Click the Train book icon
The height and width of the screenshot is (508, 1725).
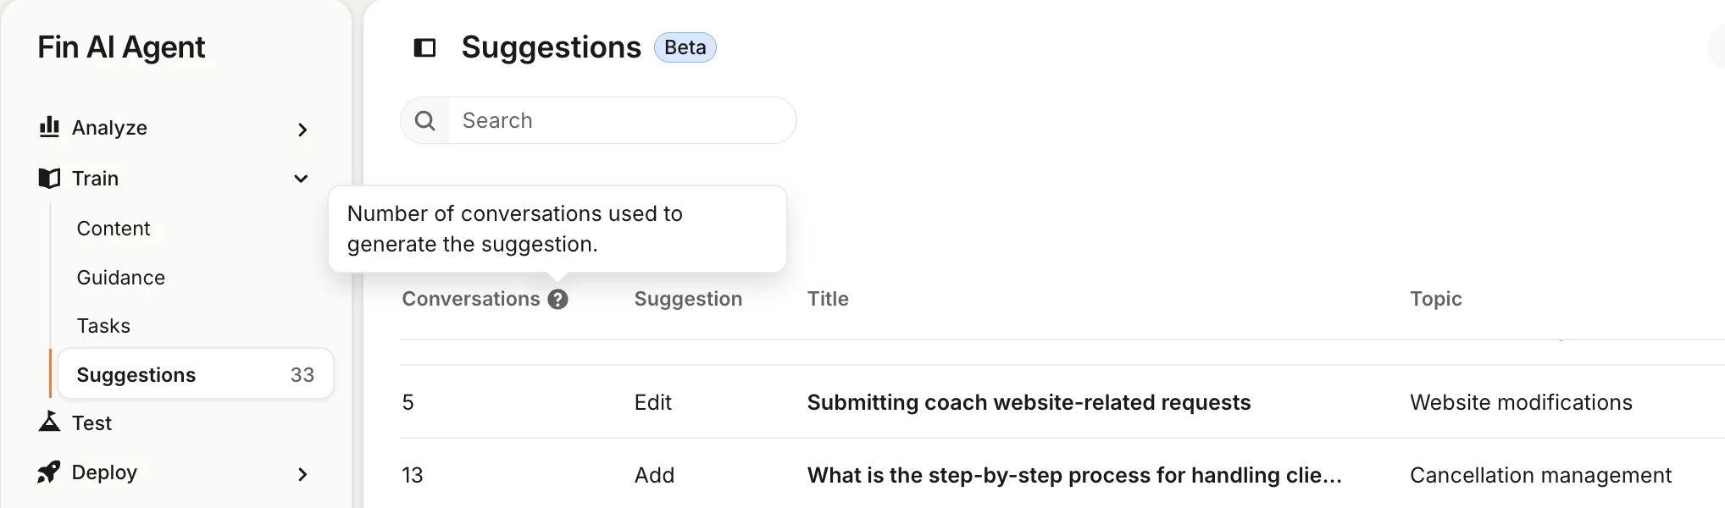(x=49, y=179)
